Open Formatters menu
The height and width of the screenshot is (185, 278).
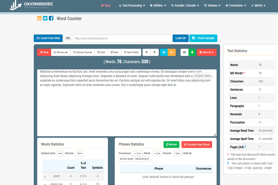coord(236,5)
